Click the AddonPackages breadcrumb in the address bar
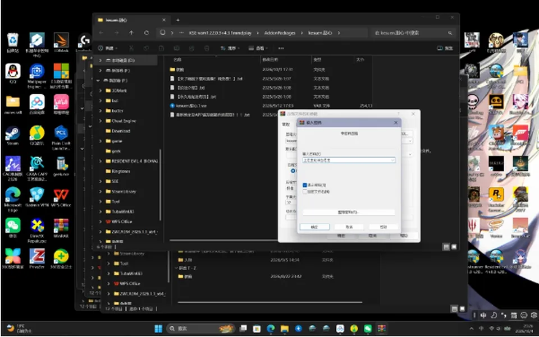 pyautogui.click(x=280, y=33)
